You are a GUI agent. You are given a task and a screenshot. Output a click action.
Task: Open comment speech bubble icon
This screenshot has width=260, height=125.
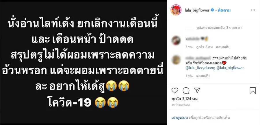tap(186, 91)
